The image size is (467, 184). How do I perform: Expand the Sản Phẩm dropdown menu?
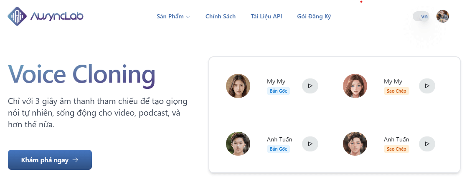pos(173,17)
